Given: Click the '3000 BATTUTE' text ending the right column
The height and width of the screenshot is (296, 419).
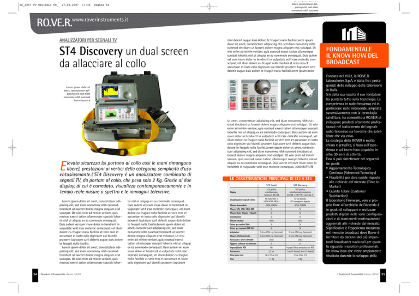Looking at the screenshot, I should click(x=304, y=167).
